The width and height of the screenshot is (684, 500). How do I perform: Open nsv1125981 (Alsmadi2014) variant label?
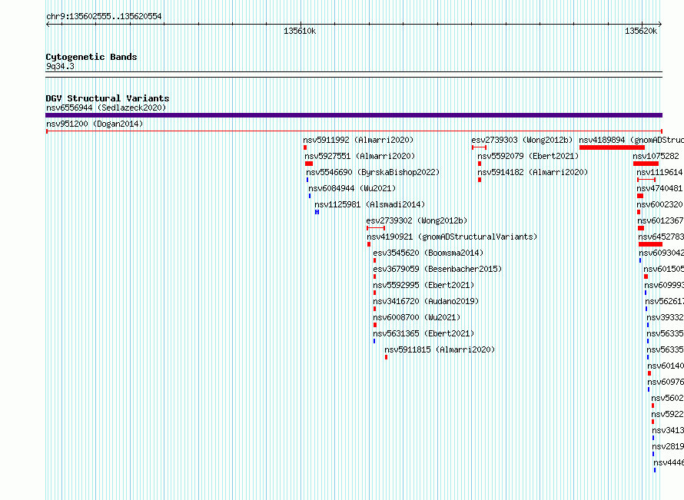click(x=370, y=204)
